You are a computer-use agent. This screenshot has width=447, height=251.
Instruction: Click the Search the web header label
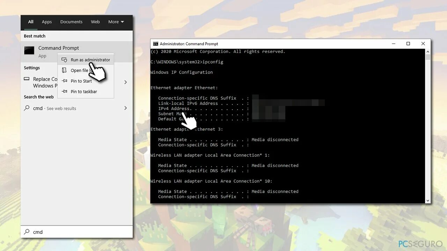[39, 97]
